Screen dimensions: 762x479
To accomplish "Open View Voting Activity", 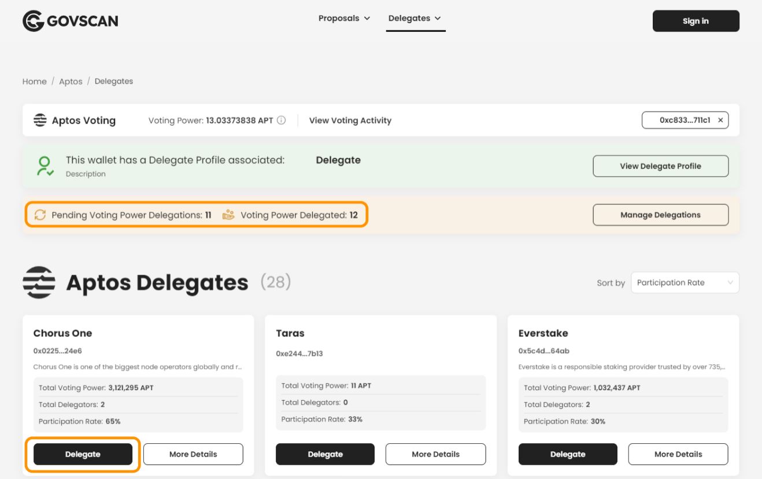I will tap(350, 121).
